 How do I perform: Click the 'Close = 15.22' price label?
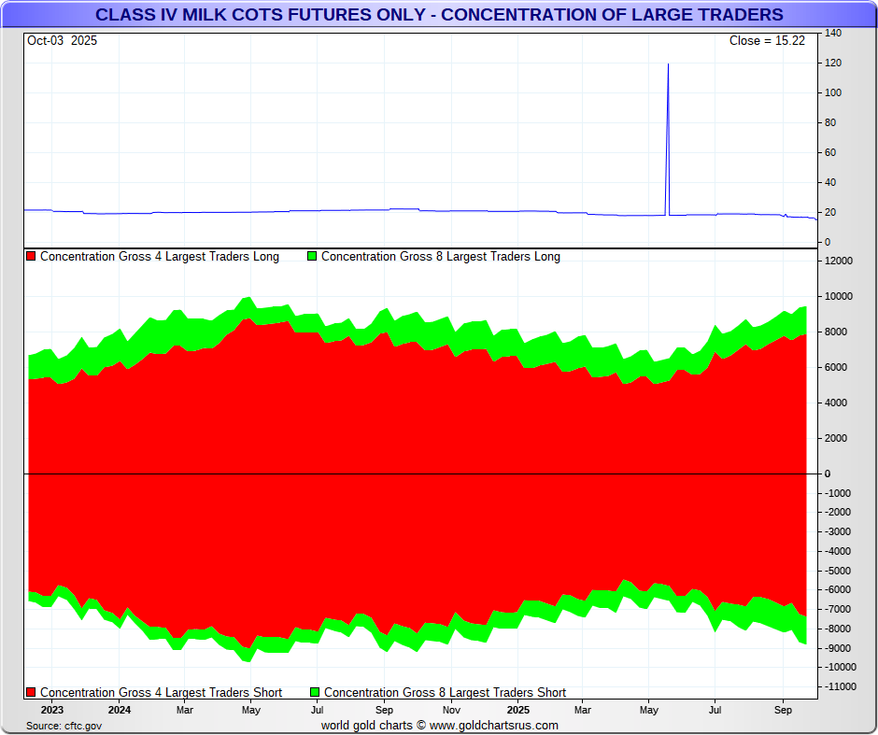(x=767, y=41)
